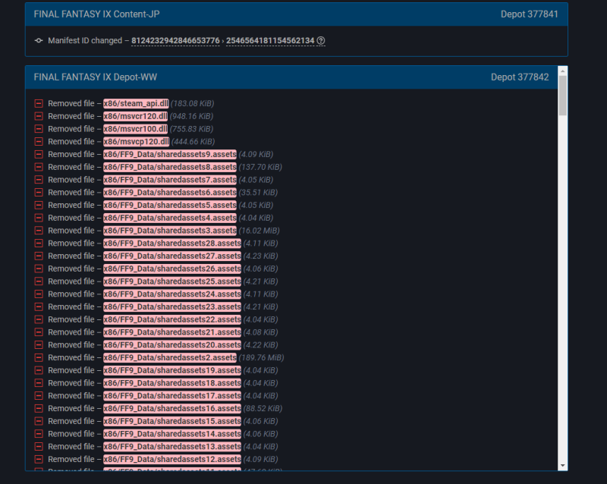Screen dimensions: 607x484
Task: Click the help question mark after manifest ID
Action: 321,40
